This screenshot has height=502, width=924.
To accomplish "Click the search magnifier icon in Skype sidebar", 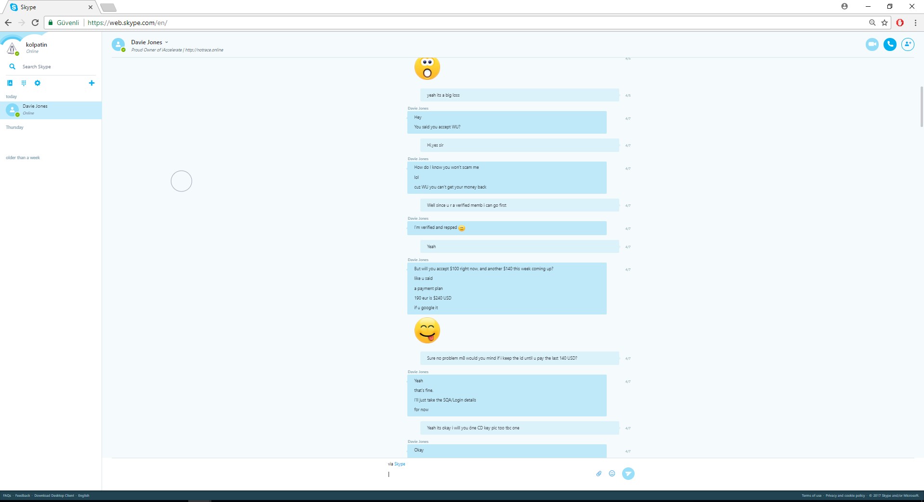I will tap(13, 66).
